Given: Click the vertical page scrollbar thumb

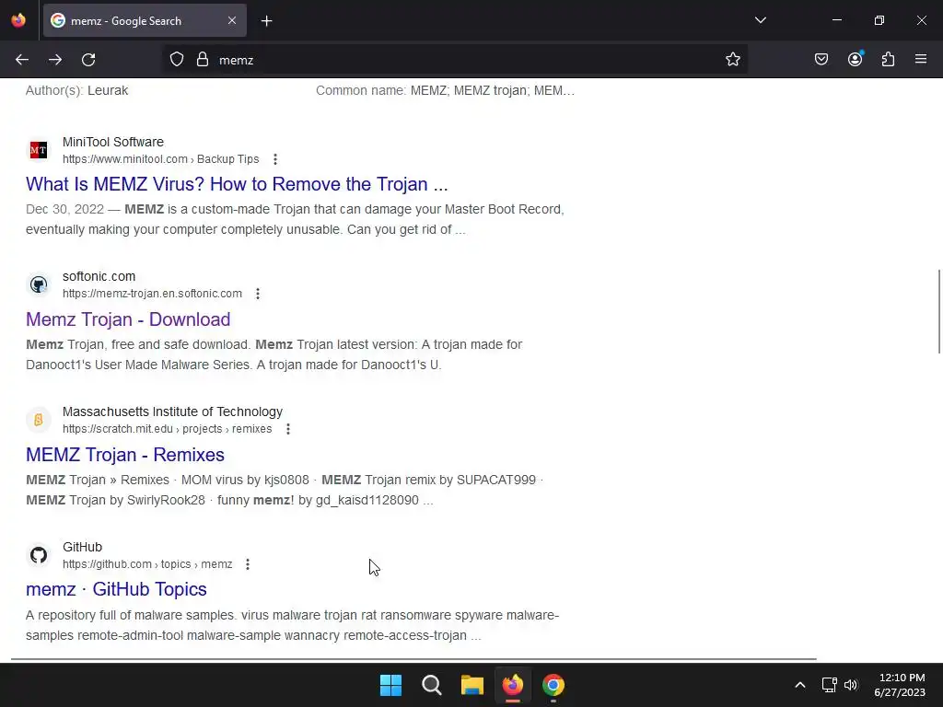Looking at the screenshot, I should pyautogui.click(x=938, y=312).
